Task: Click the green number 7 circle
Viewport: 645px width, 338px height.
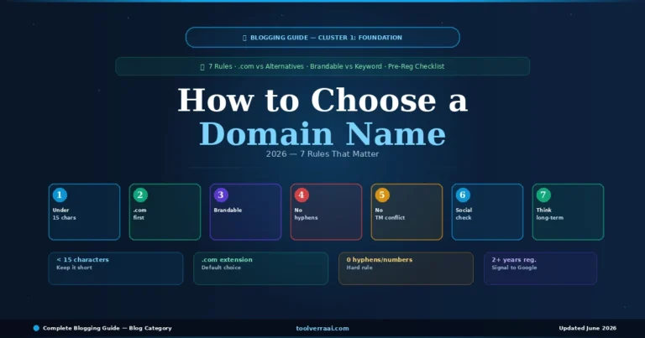Action: coord(543,195)
